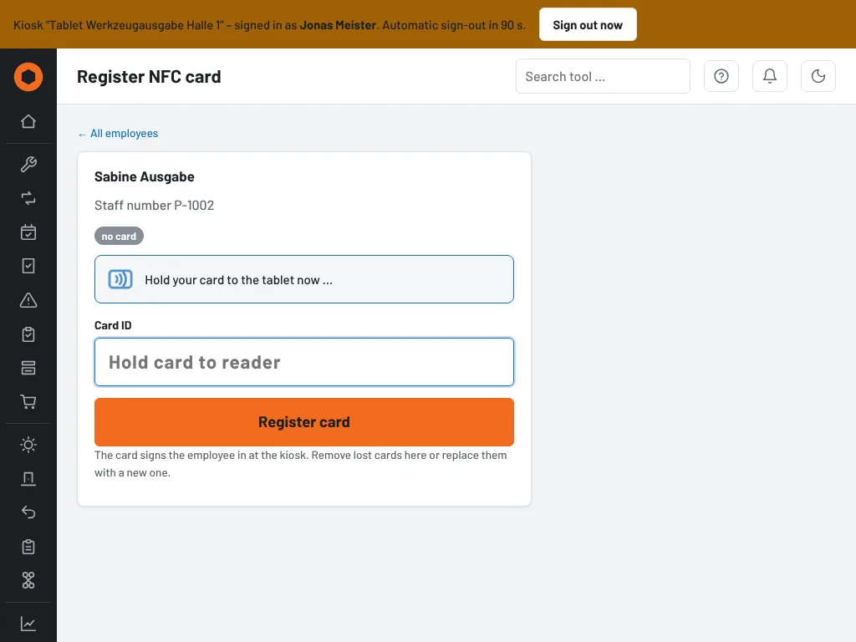The height and width of the screenshot is (642, 856).
Task: Open the return arrow icon in sidebar
Action: pyautogui.click(x=28, y=512)
